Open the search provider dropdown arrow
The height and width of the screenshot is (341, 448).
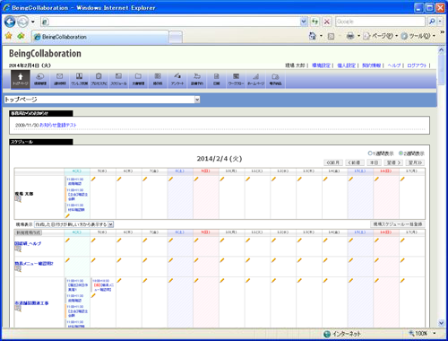click(440, 22)
